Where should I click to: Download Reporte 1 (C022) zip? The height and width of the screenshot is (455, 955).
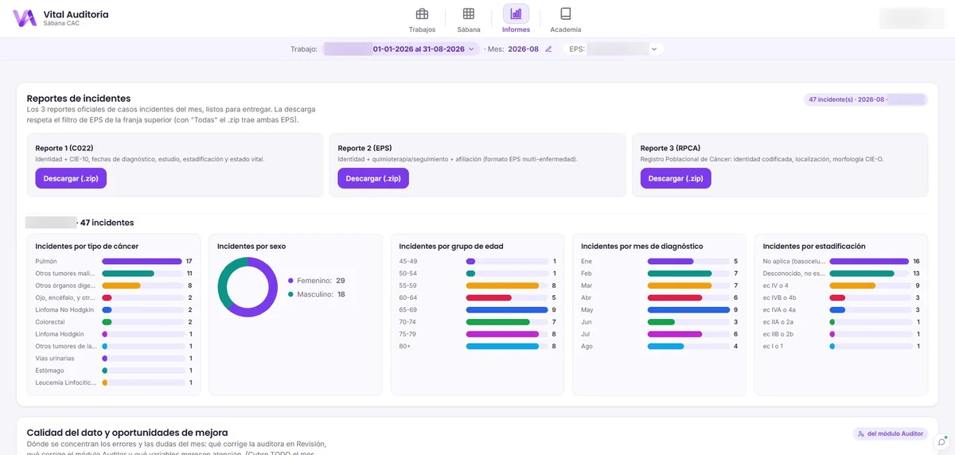click(71, 179)
